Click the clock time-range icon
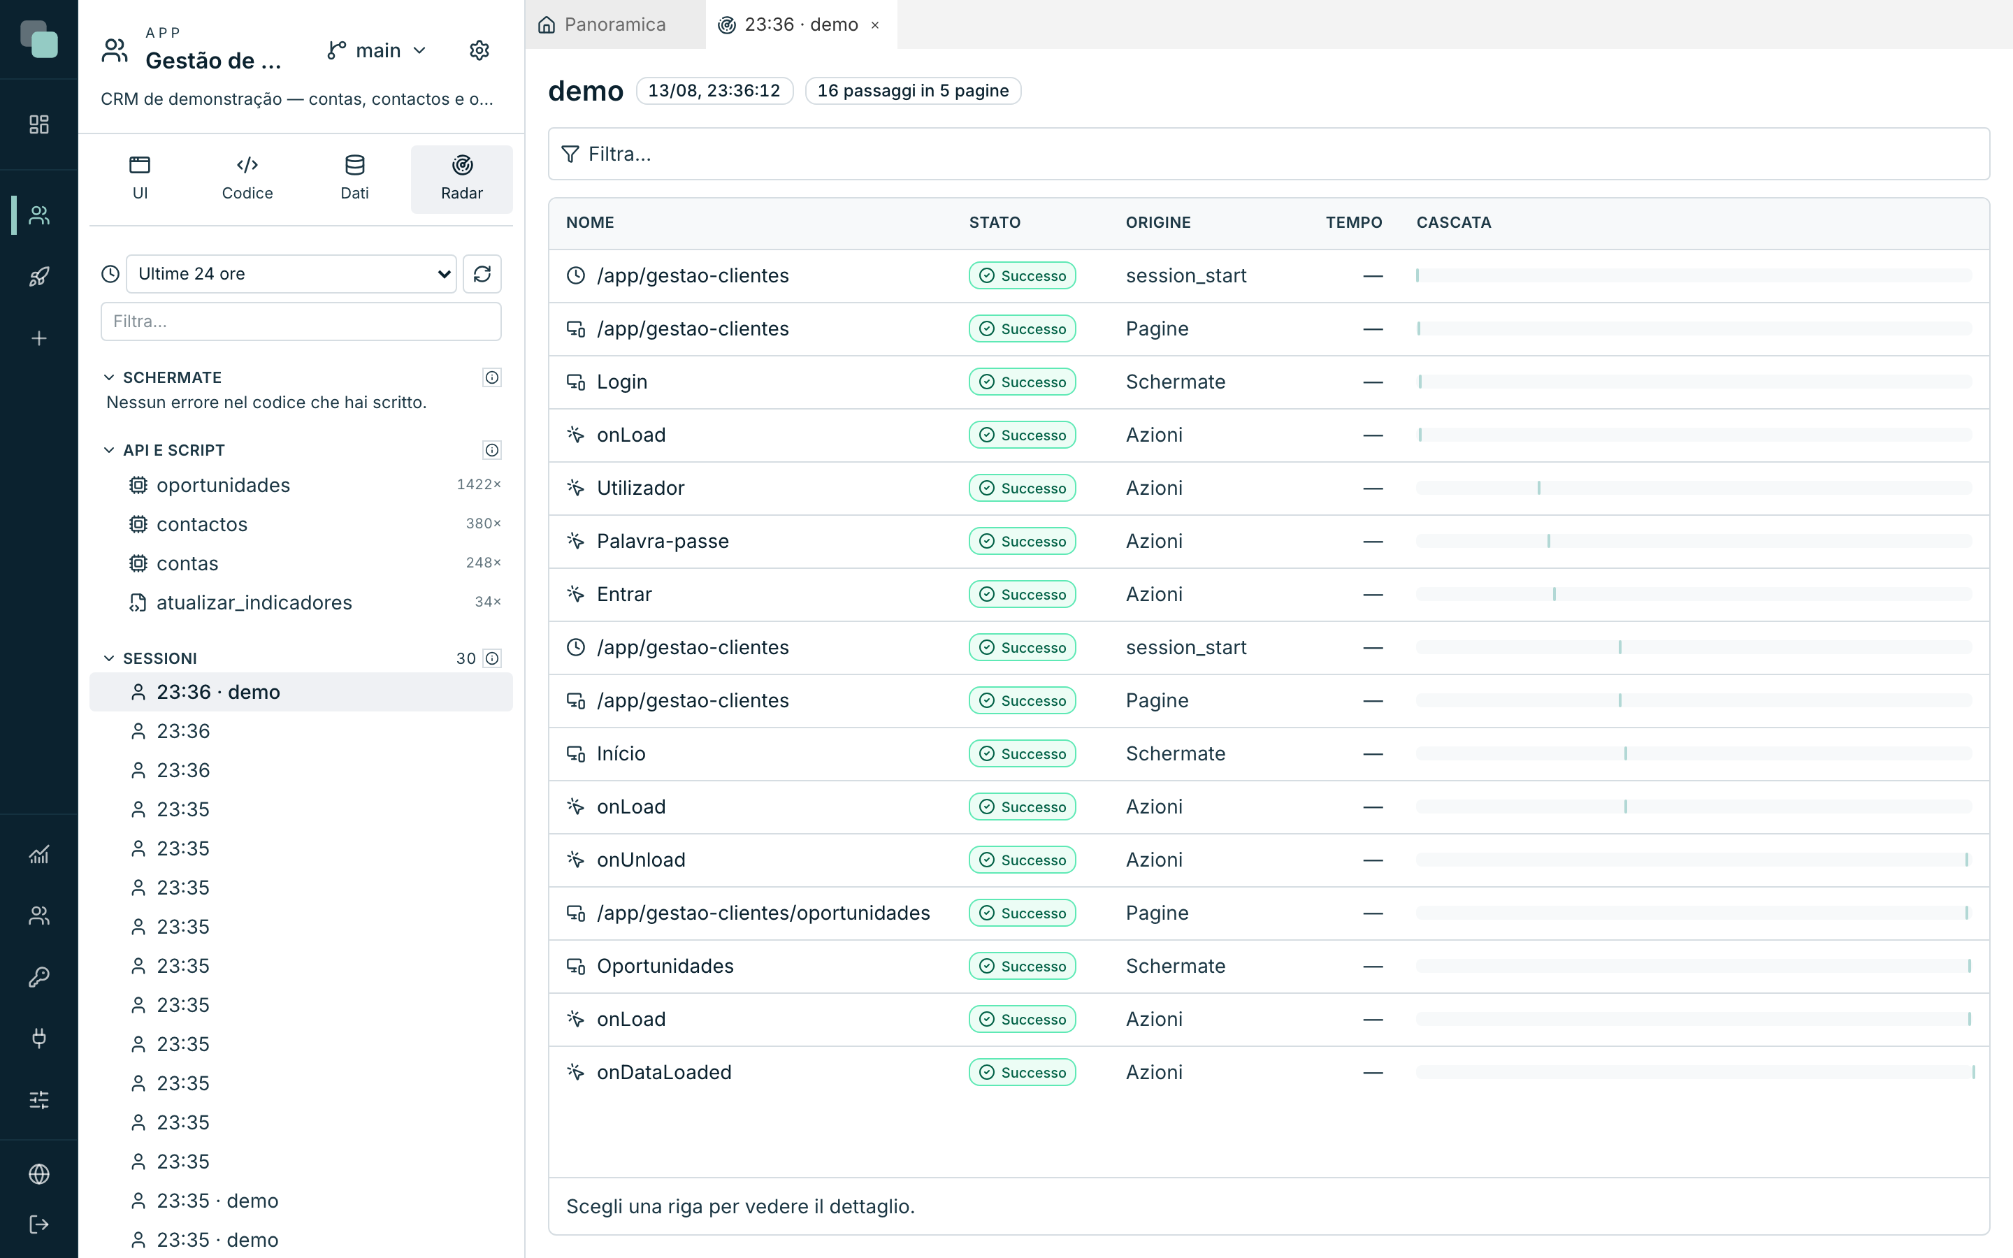The height and width of the screenshot is (1258, 2013). [x=110, y=274]
